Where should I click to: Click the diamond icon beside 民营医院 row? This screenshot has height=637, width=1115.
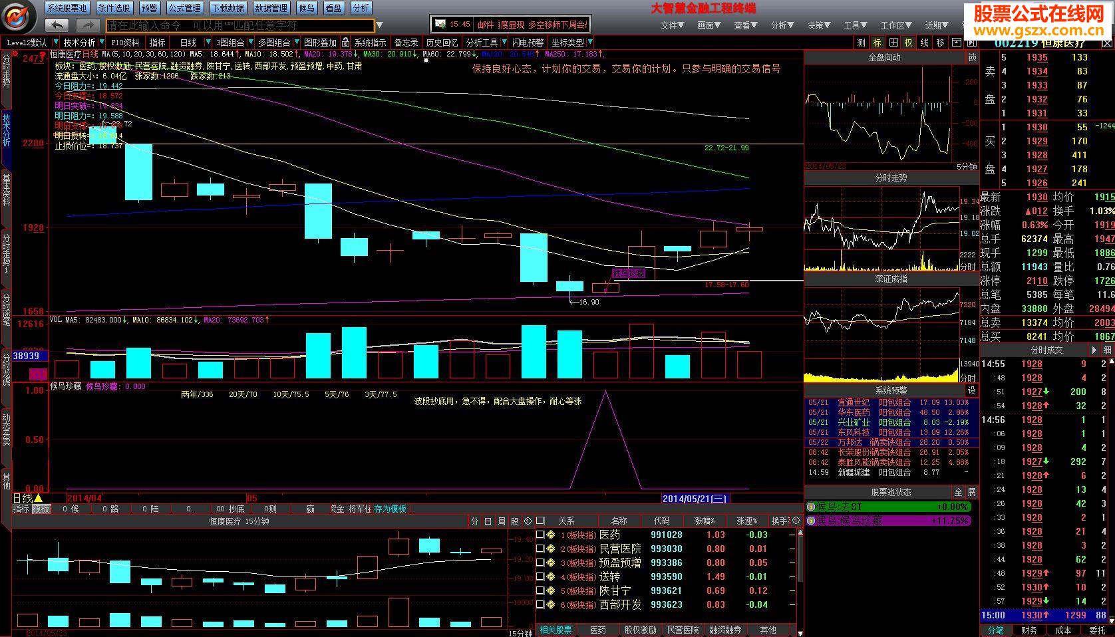coord(551,549)
